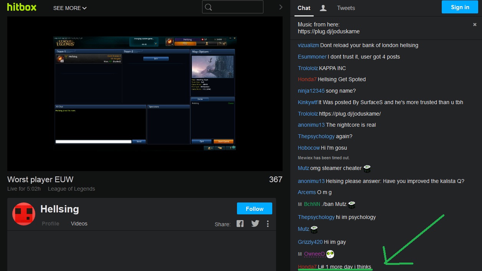The image size is (482, 271).
Task: Open the Videos tab
Action: (x=79, y=224)
